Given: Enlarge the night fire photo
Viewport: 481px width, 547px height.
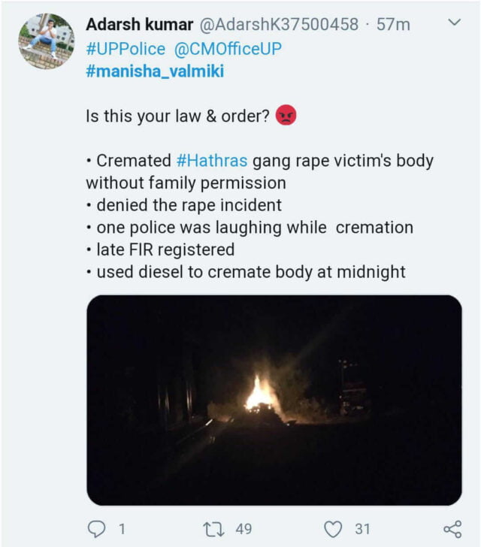Looking at the screenshot, I should 274,400.
